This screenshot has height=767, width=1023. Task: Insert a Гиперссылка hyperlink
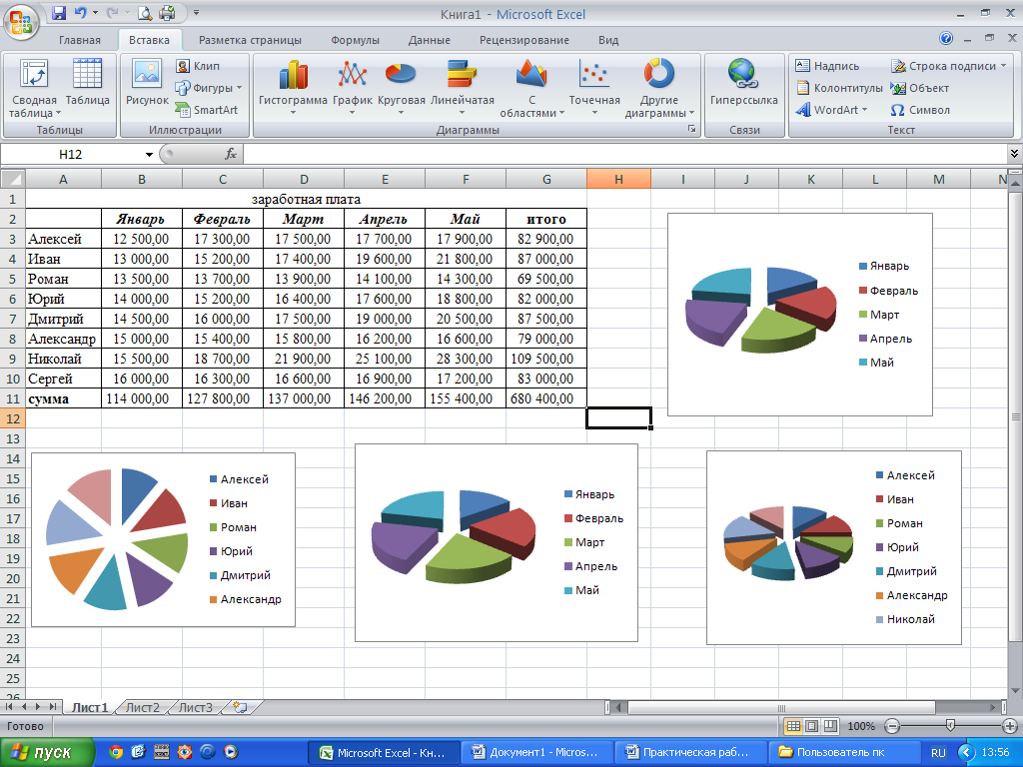click(743, 83)
